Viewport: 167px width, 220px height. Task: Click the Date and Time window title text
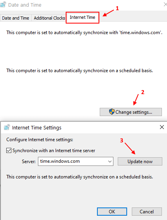tap(25, 5)
